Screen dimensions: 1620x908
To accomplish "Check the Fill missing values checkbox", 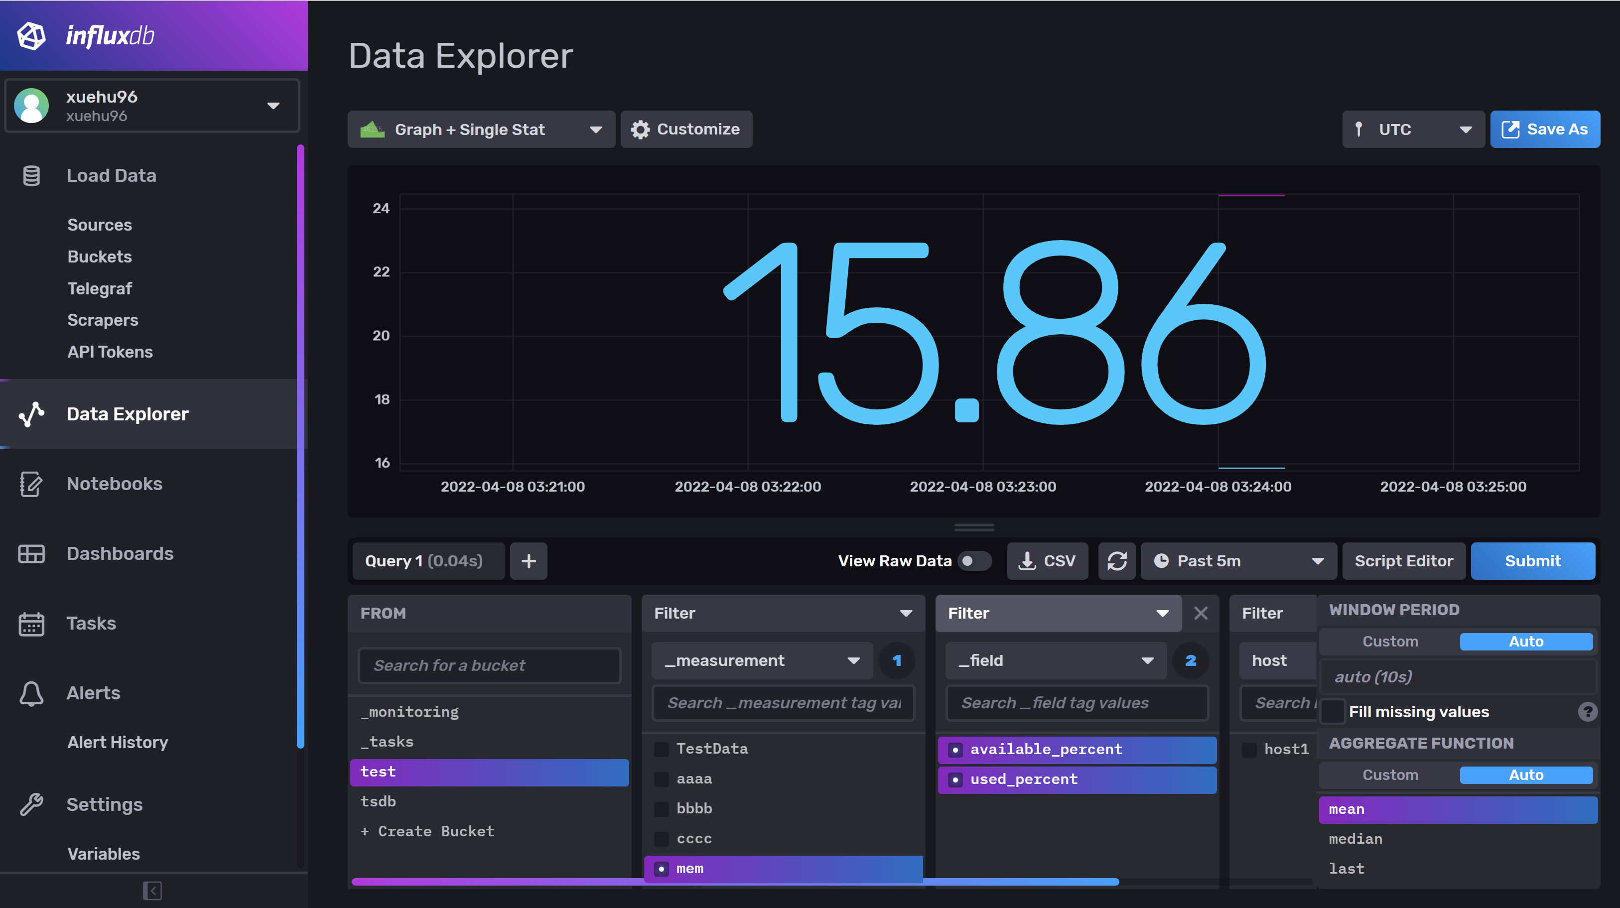I will point(1333,711).
